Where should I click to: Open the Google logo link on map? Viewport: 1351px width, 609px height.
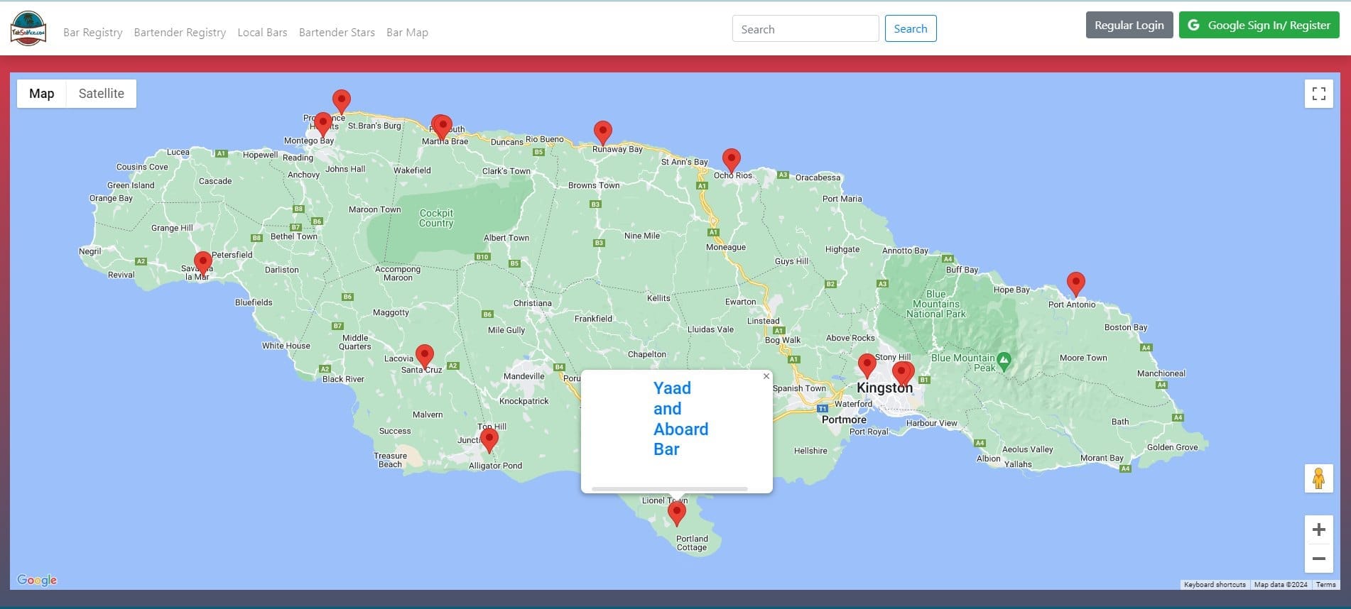click(37, 580)
